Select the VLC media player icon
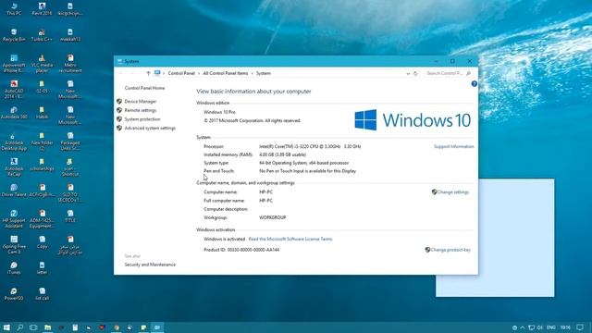 click(42, 64)
